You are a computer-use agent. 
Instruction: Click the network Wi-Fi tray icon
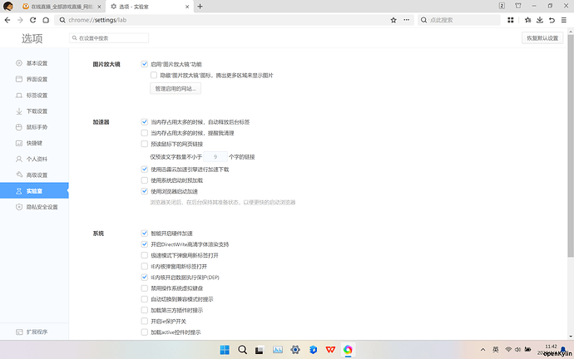coord(508,350)
